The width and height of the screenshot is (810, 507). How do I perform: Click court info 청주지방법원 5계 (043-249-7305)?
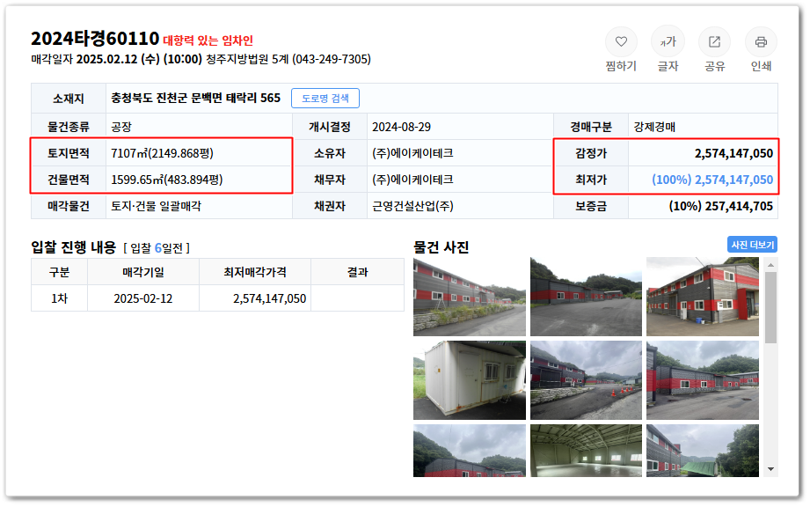point(288,59)
